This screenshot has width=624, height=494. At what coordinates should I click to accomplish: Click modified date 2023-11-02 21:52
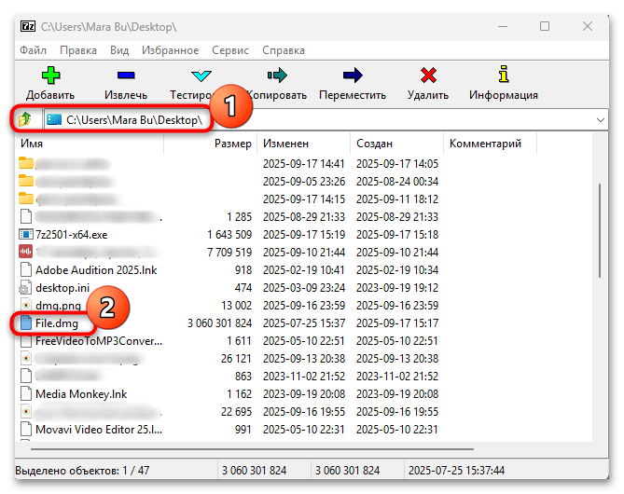(x=304, y=377)
